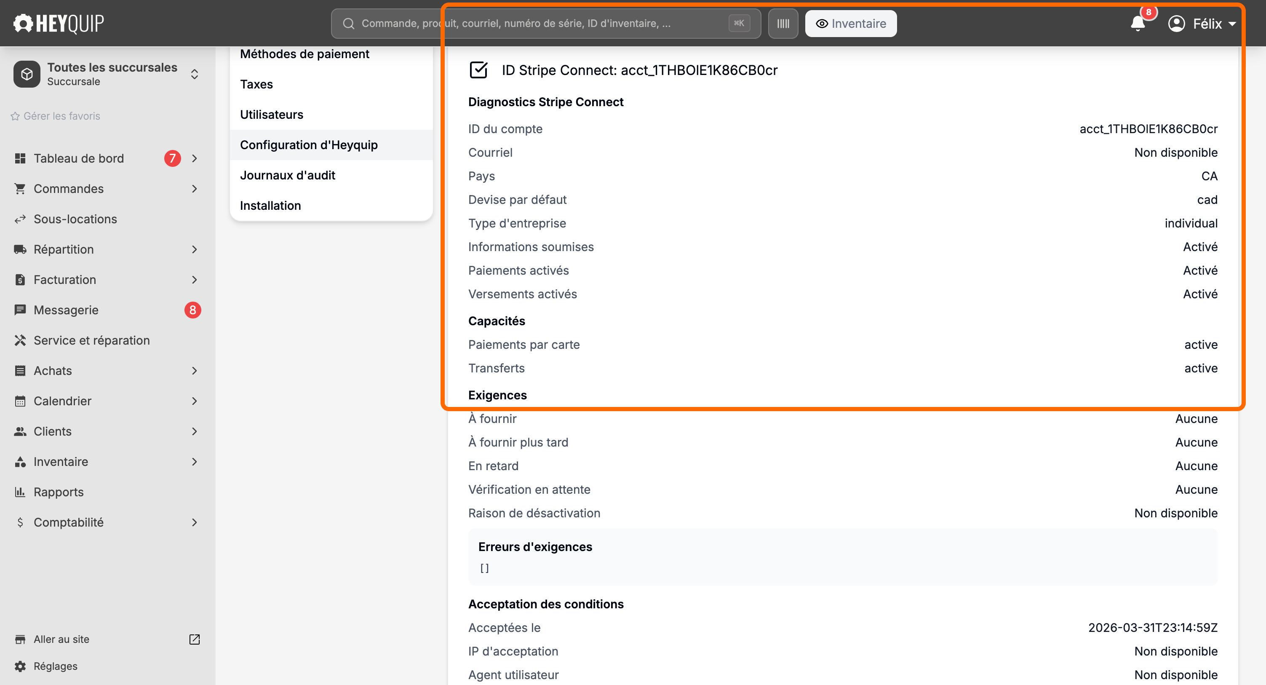
Task: Select Méthodes de paiement settings item
Action: [x=331, y=54]
